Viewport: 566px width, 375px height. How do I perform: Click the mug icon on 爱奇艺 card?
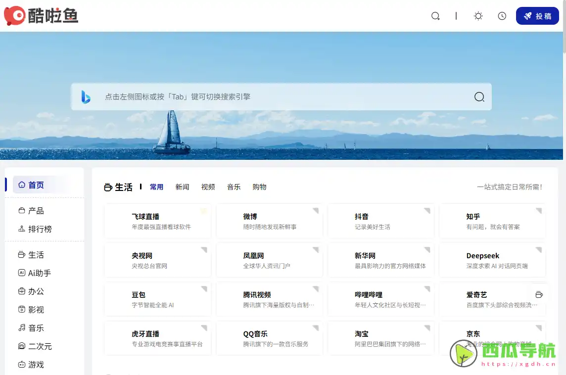point(539,294)
